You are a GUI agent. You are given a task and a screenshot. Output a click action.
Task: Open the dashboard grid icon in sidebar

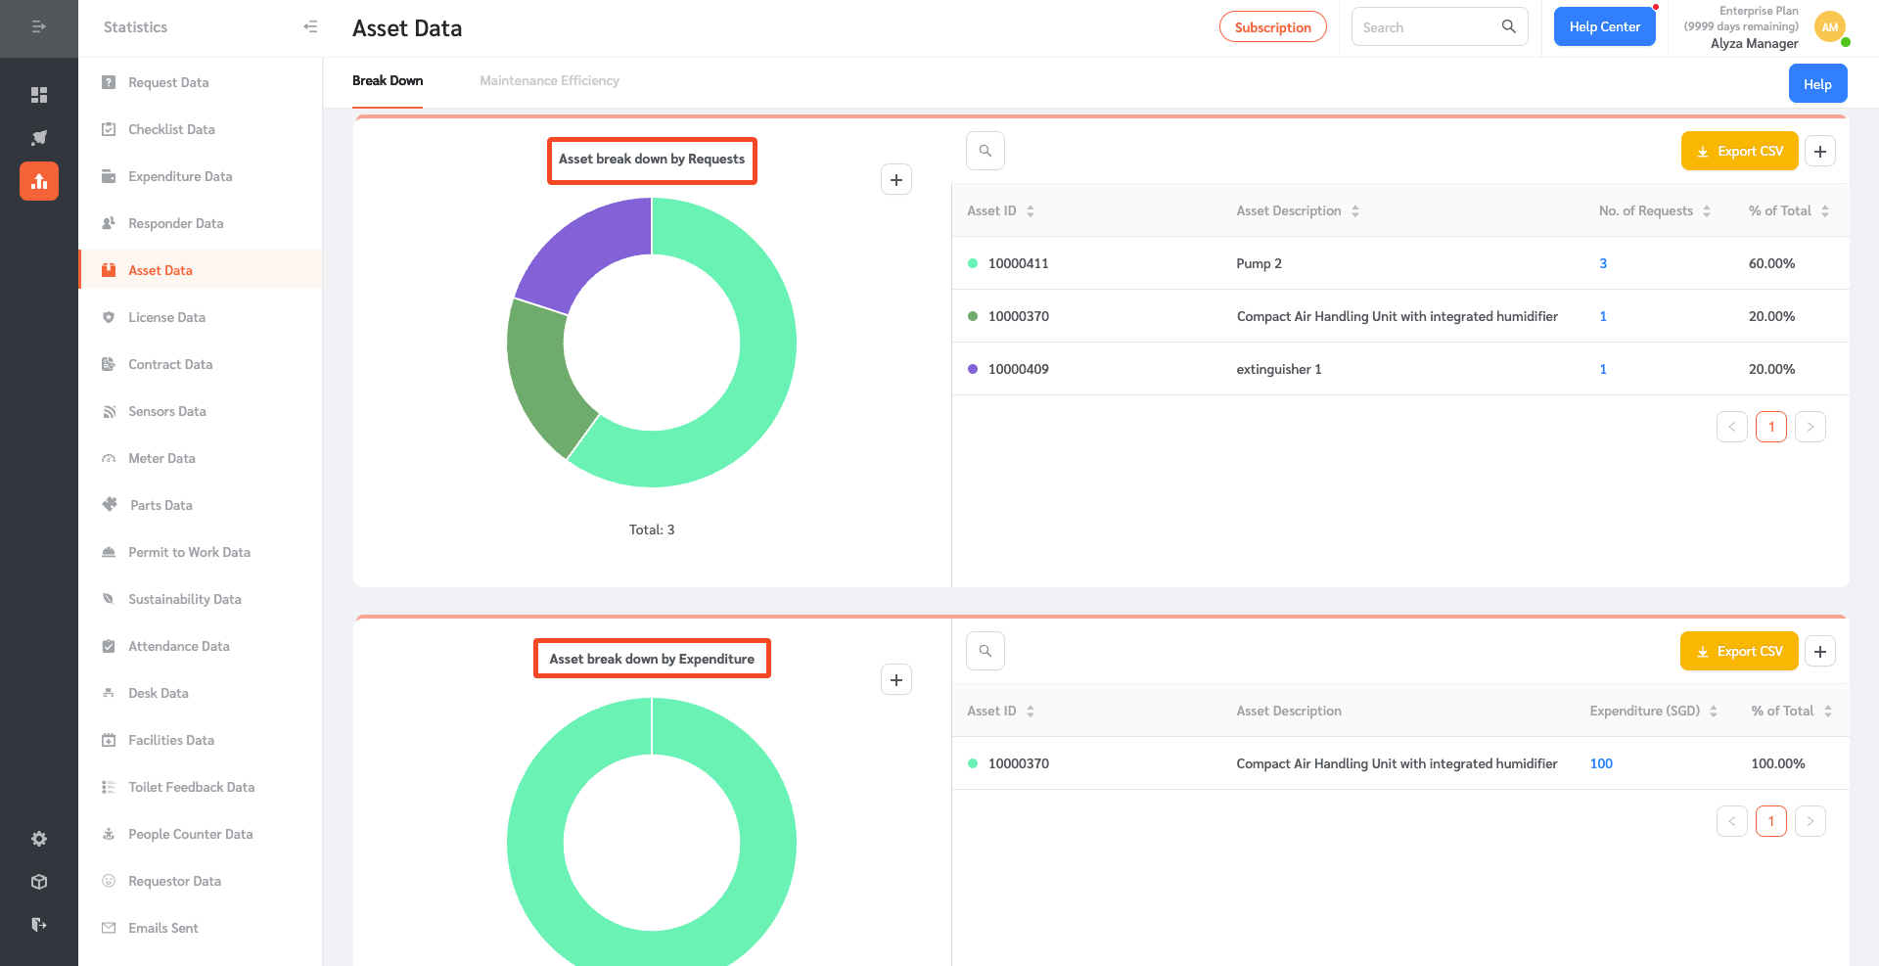click(39, 95)
